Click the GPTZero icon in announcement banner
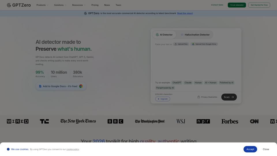The height and width of the screenshot is (156, 277). click(x=85, y=13)
